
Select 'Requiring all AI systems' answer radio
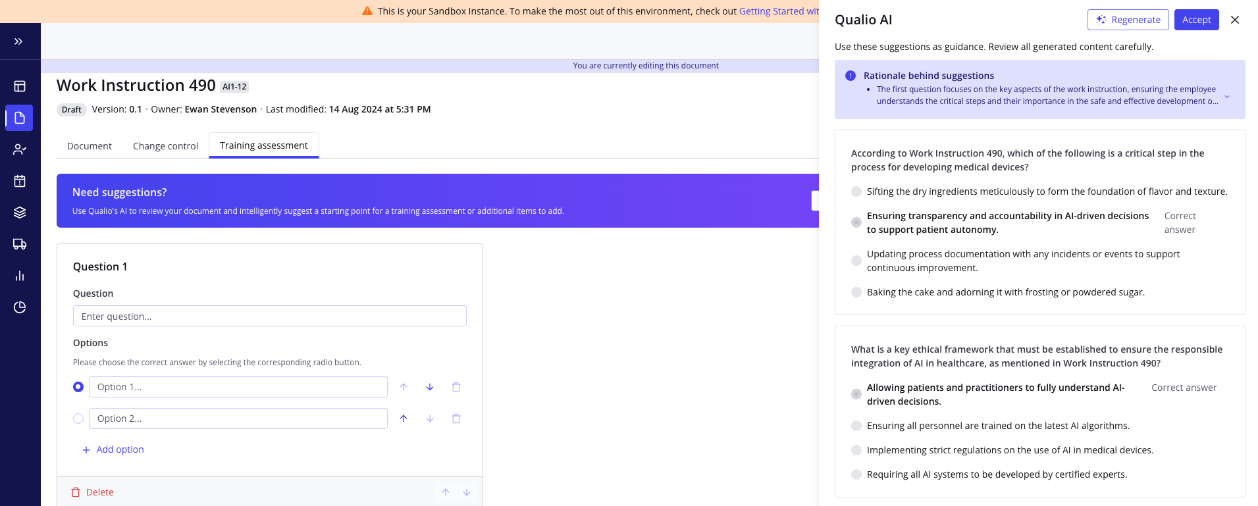coord(856,474)
